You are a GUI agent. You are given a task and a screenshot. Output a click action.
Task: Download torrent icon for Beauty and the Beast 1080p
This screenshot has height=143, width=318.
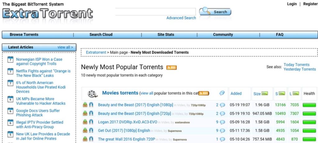[x=85, y=105]
